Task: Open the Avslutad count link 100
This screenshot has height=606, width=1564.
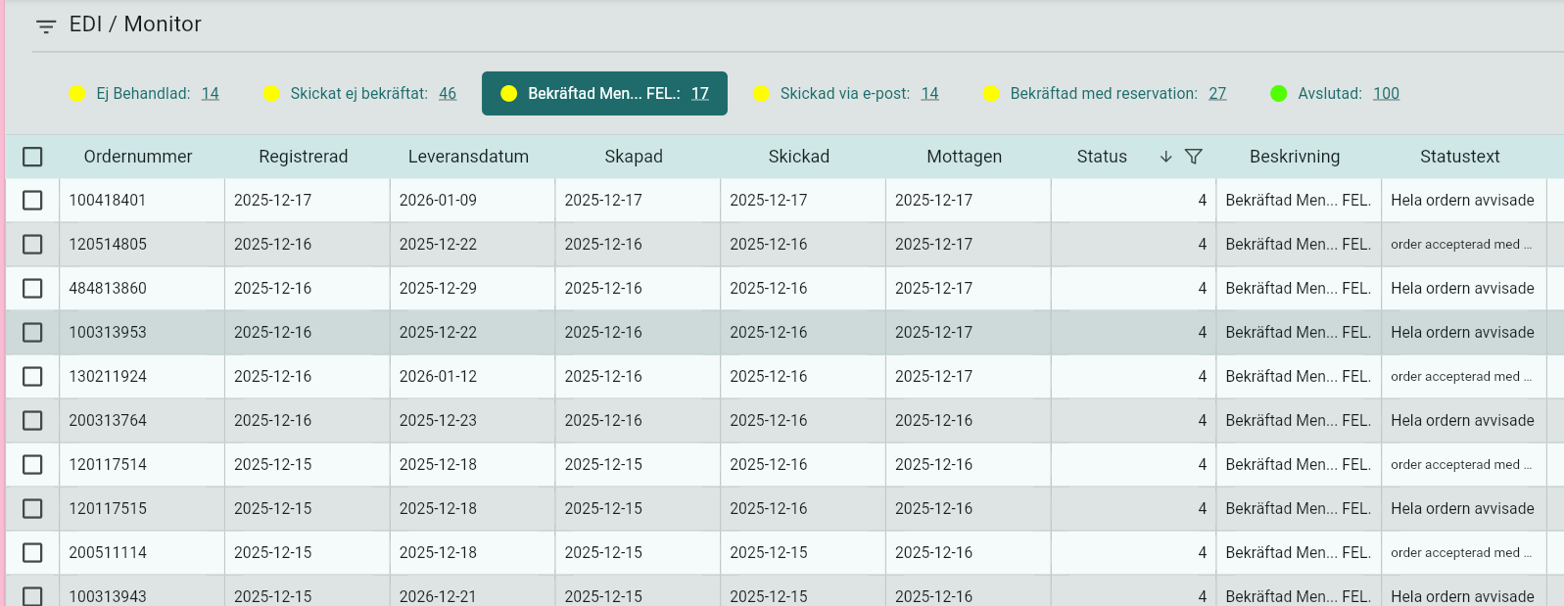Action: click(1386, 94)
